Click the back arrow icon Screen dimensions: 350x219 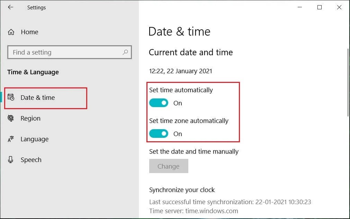click(x=10, y=7)
